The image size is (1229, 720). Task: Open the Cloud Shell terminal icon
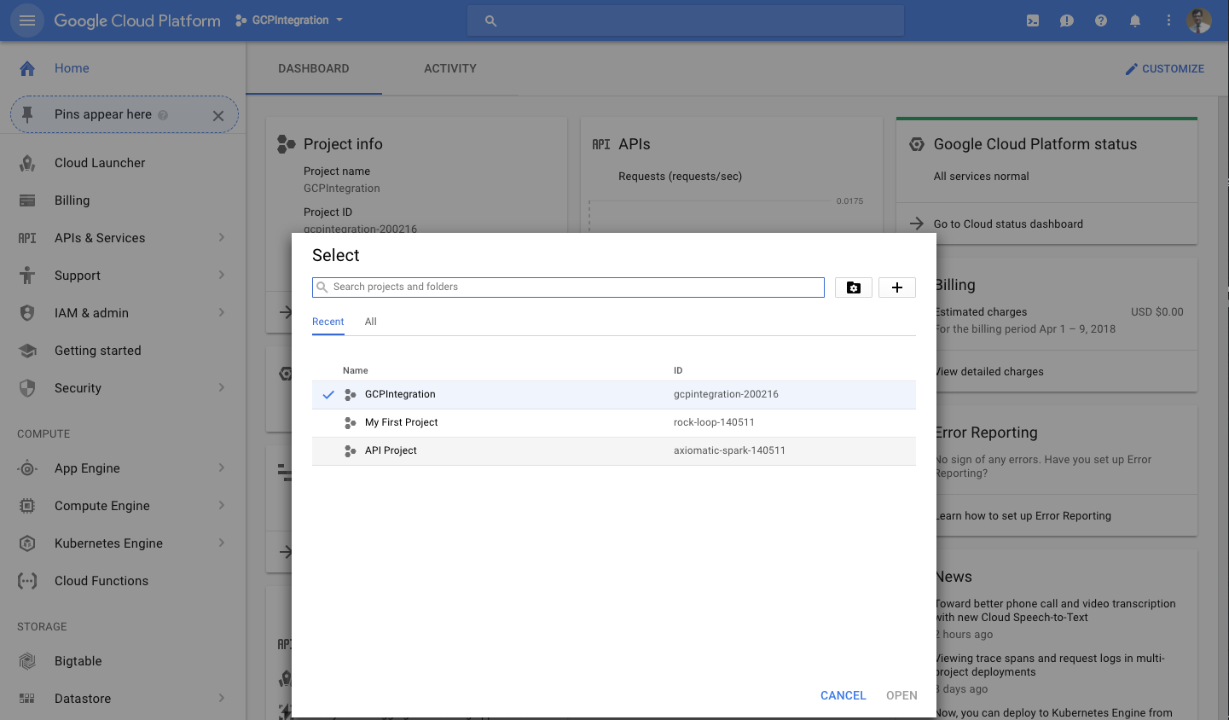coord(1032,20)
